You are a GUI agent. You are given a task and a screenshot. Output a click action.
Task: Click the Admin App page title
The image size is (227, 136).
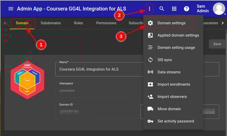(72, 9)
